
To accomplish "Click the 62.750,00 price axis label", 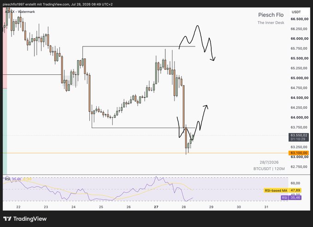I will (x=299, y=167).
